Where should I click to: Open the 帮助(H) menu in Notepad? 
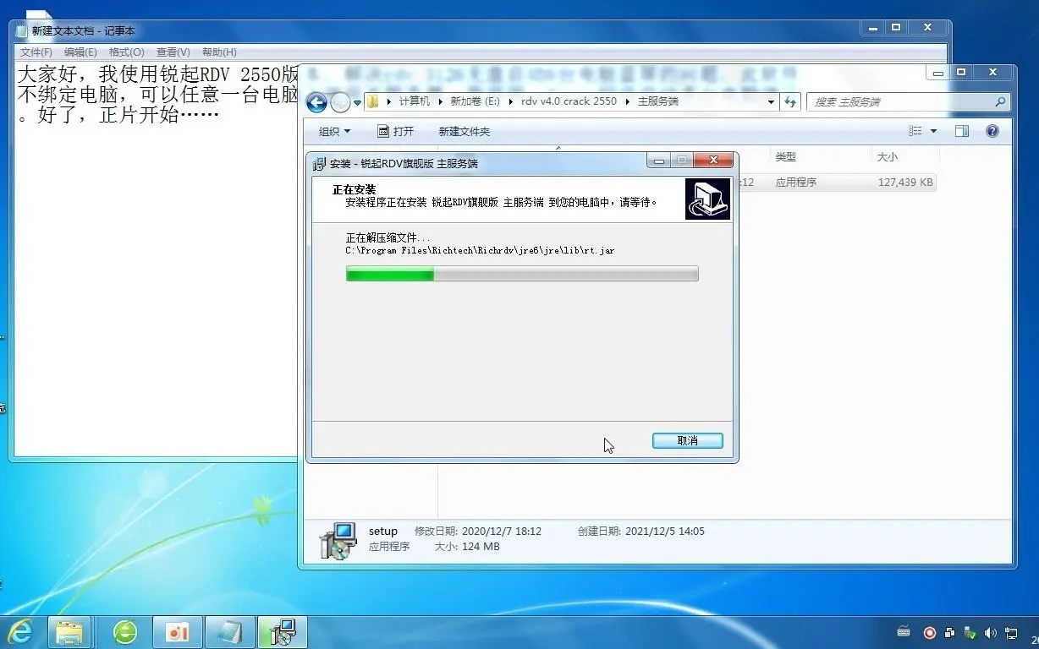[219, 52]
